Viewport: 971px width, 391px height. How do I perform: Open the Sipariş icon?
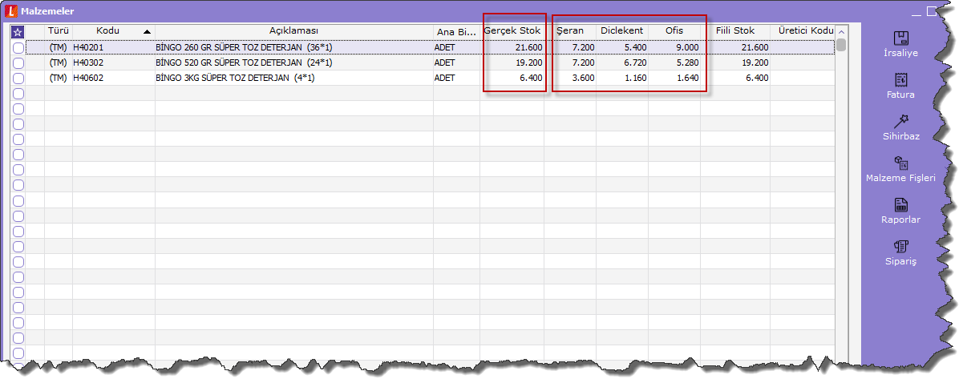coord(900,246)
